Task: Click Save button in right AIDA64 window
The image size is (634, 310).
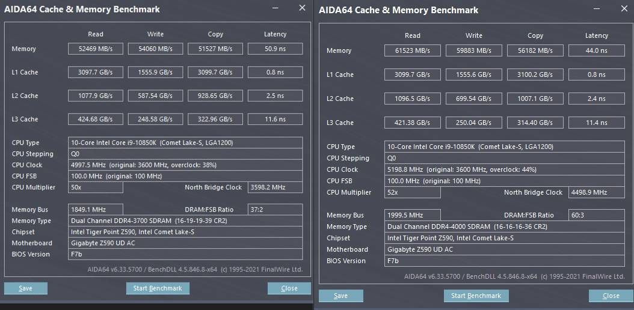Action: [x=341, y=296]
